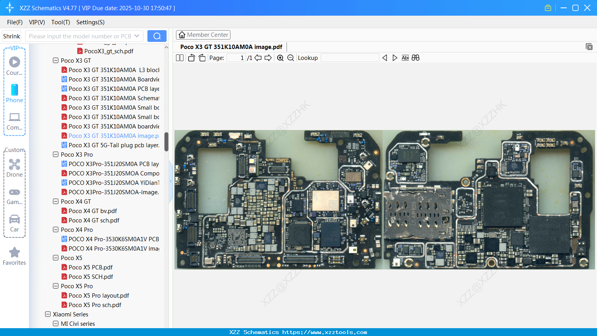Zoom in on the board image
The height and width of the screenshot is (336, 597).
point(281,58)
